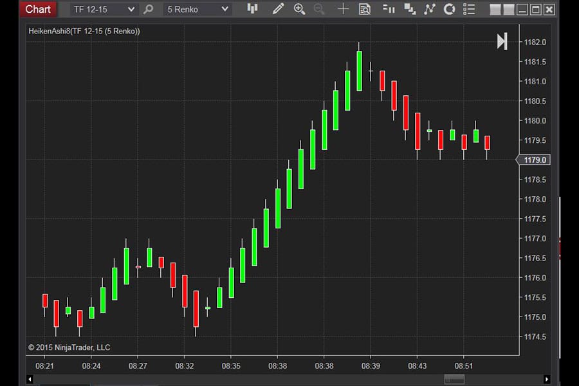Image resolution: width=579 pixels, height=386 pixels.
Task: Click the 1176.0 price axis label
Action: [535, 278]
